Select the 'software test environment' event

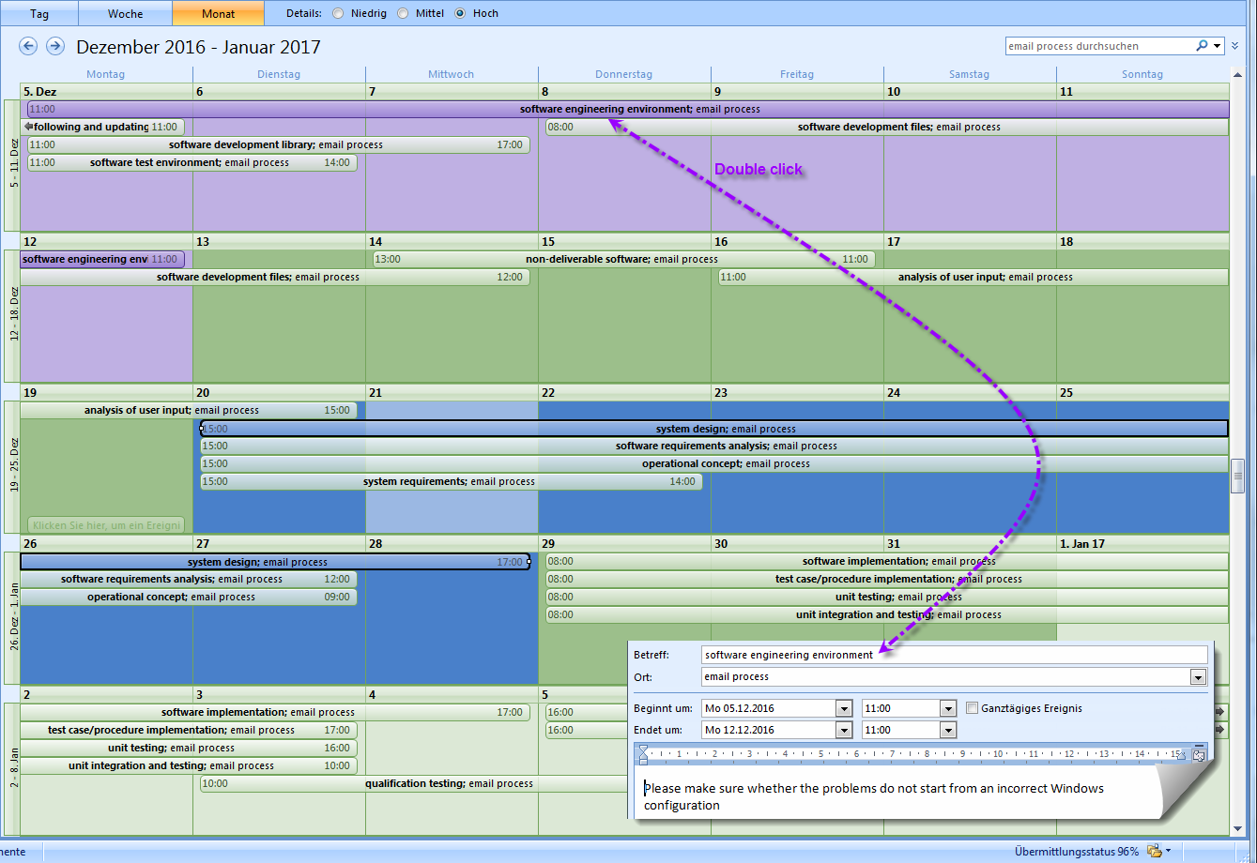(192, 162)
